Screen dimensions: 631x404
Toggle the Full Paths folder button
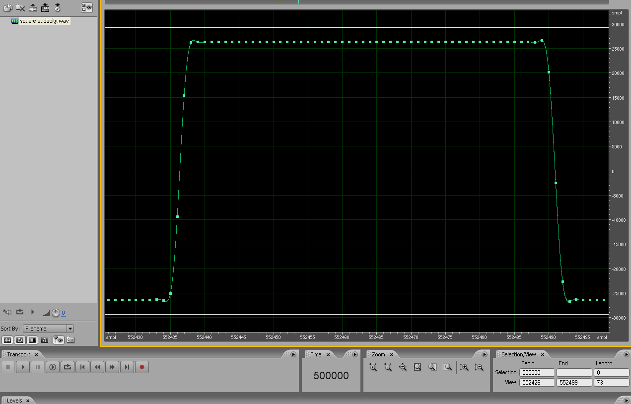70,340
